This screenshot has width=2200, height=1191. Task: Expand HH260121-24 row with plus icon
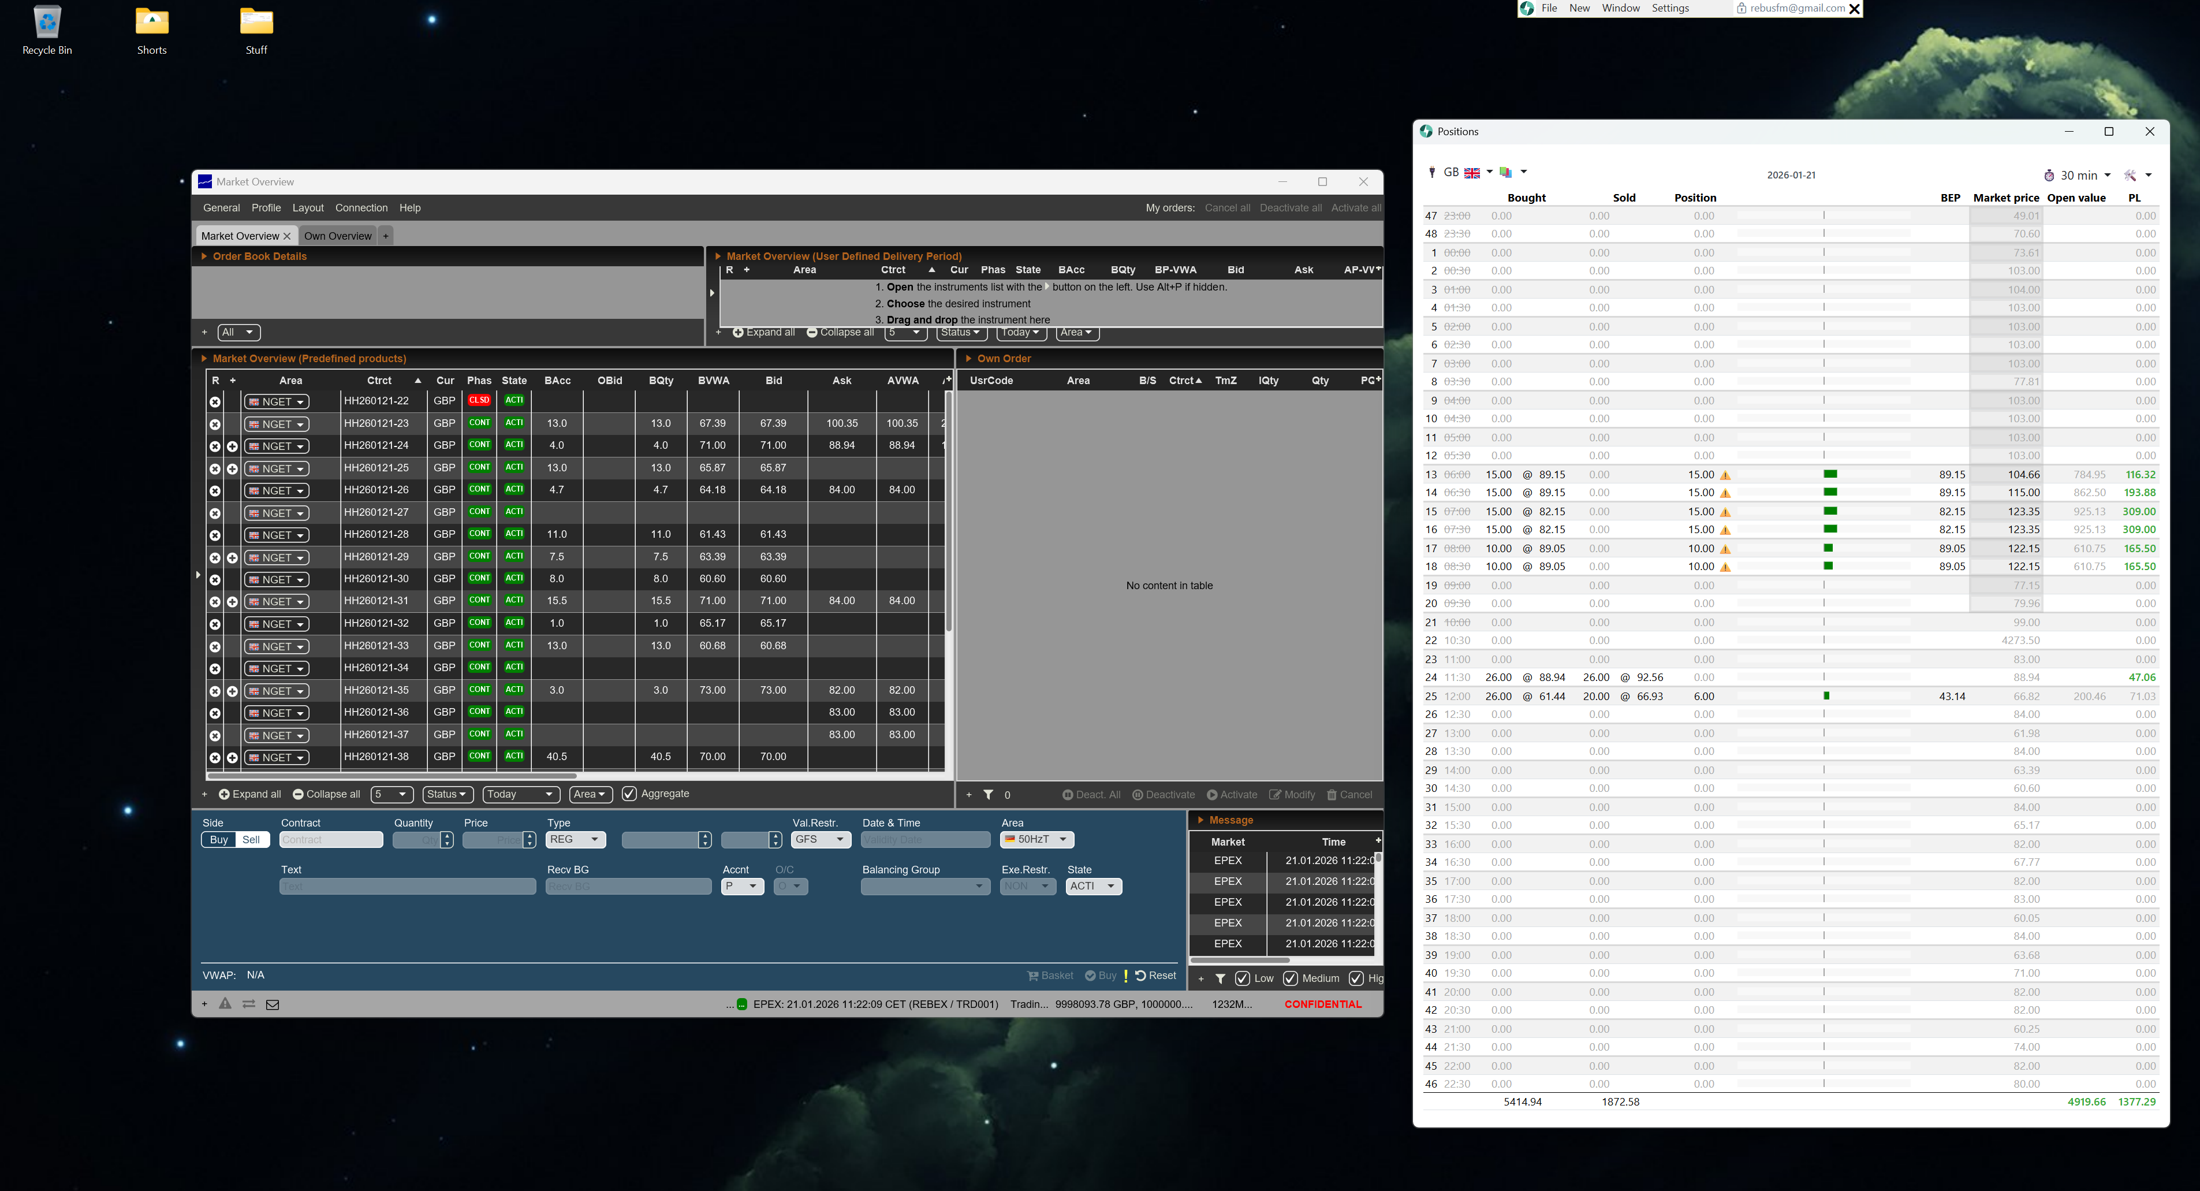pyautogui.click(x=232, y=446)
